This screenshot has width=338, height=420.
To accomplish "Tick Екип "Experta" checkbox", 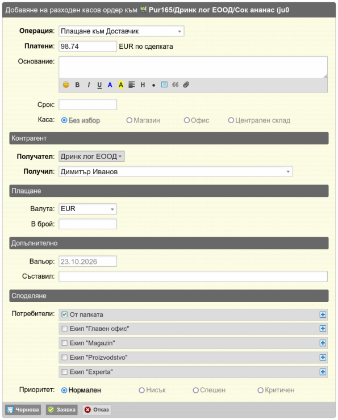I will pyautogui.click(x=64, y=372).
